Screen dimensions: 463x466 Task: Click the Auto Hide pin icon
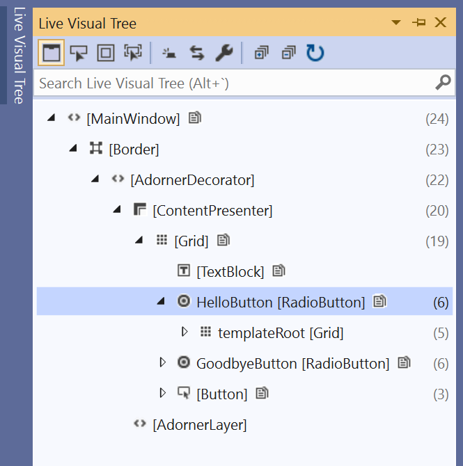point(418,22)
